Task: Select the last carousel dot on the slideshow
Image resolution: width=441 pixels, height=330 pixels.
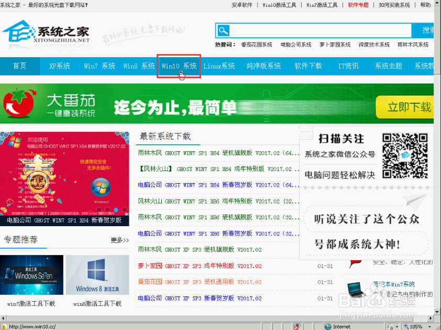Action: pos(124,210)
